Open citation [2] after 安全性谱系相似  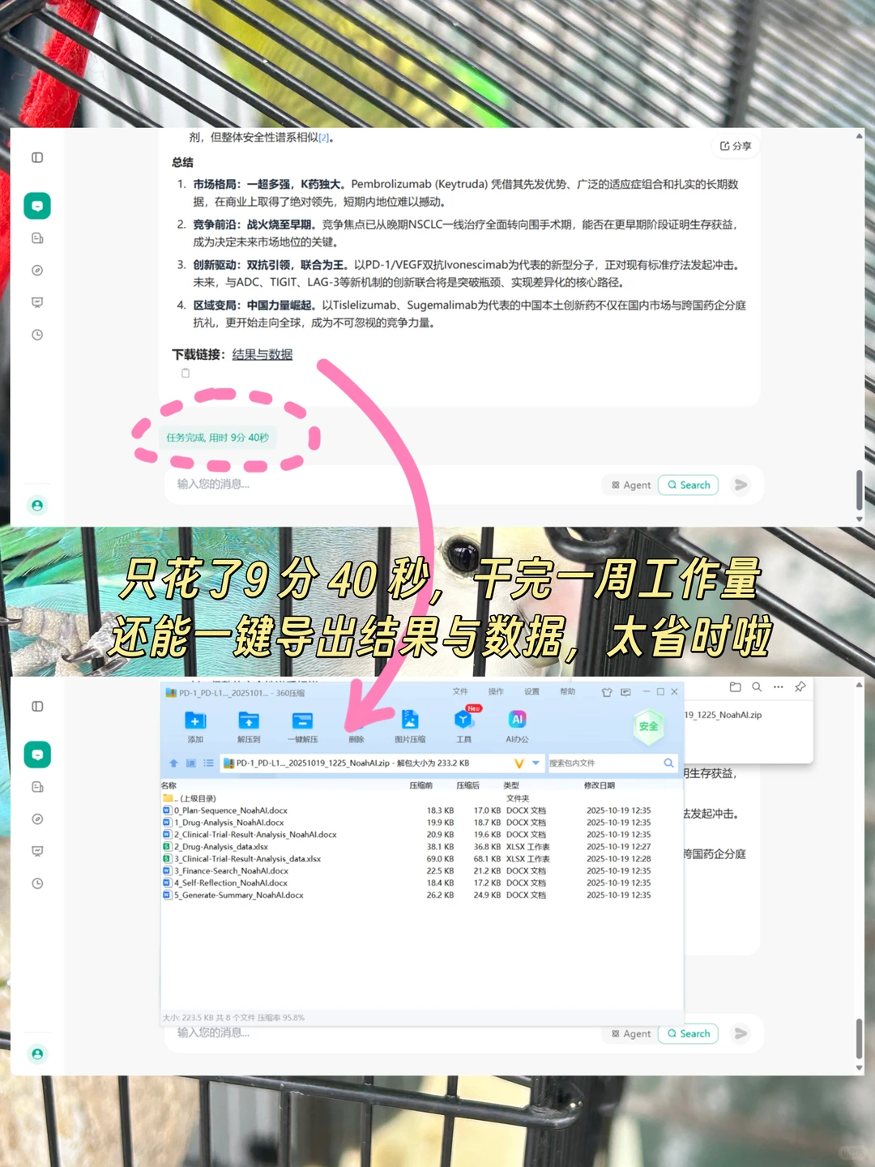[x=324, y=138]
